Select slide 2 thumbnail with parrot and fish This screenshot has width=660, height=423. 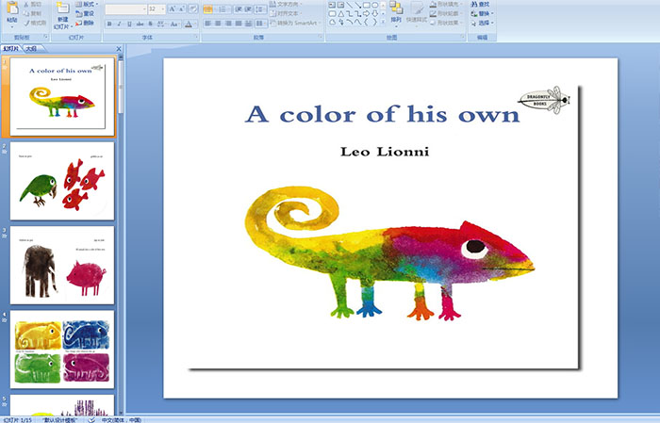click(x=62, y=181)
